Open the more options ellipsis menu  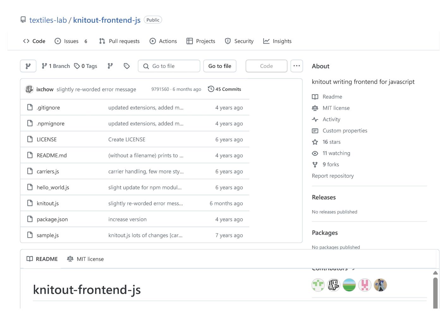click(x=297, y=66)
